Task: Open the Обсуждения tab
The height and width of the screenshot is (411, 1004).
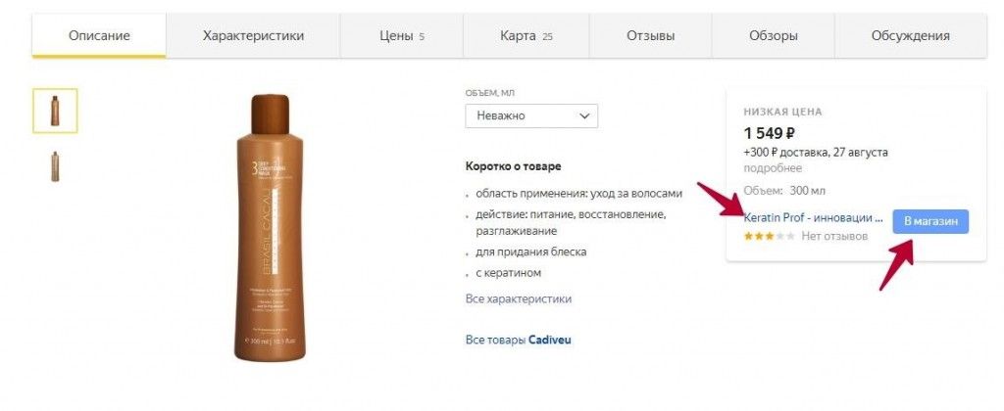Action: click(911, 36)
